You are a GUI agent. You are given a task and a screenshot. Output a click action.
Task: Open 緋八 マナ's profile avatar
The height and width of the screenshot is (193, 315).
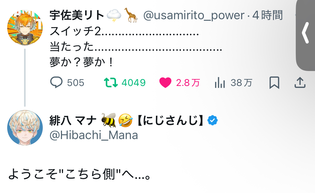click(x=25, y=128)
